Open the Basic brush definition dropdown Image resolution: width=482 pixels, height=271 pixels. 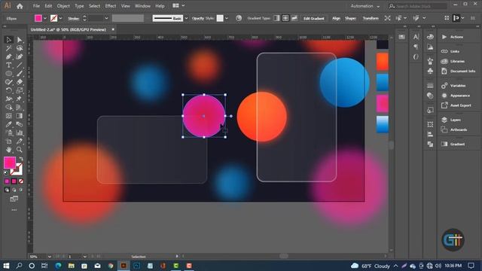click(x=186, y=18)
